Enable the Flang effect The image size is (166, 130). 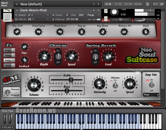coord(9,55)
